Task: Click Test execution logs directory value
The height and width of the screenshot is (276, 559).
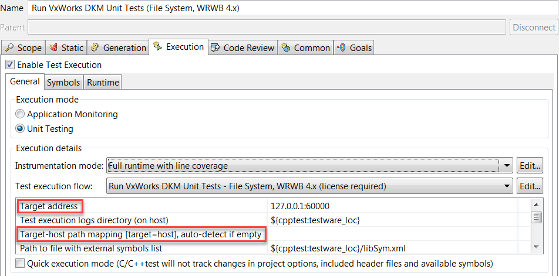Action: (x=315, y=220)
